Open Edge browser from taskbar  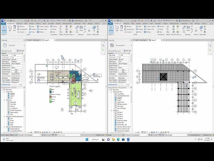pyautogui.click(x=118, y=140)
